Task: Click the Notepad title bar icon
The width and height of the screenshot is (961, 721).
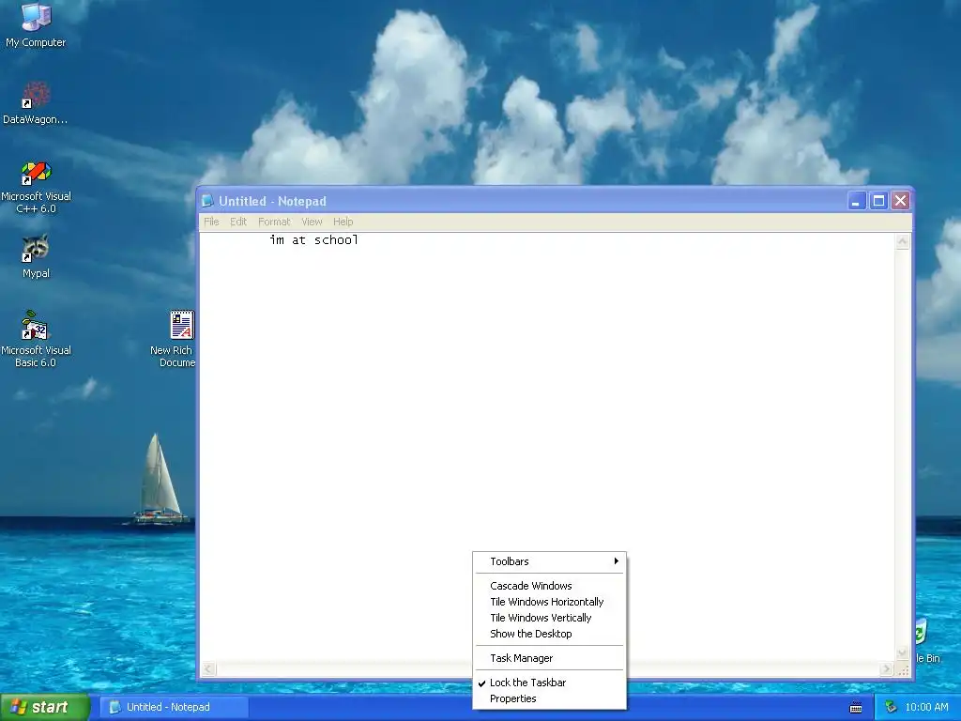Action: tap(207, 201)
